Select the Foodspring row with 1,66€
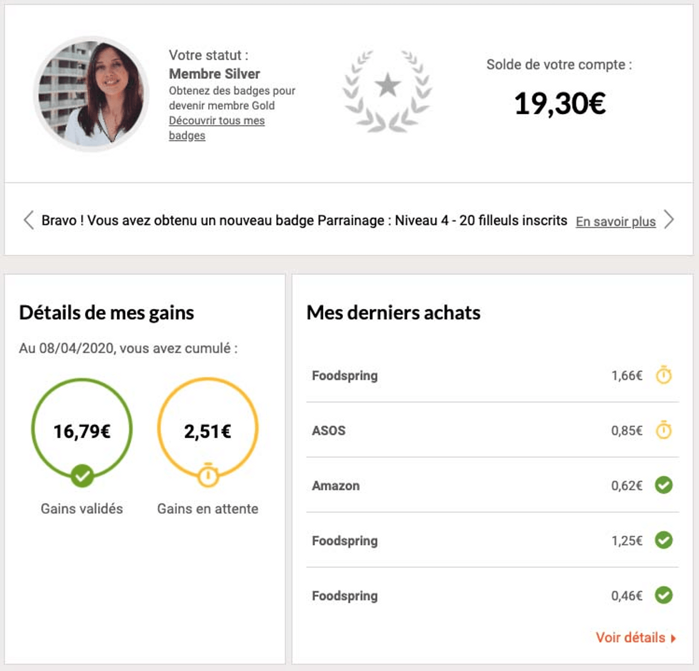This screenshot has height=671, width=699. (x=492, y=375)
